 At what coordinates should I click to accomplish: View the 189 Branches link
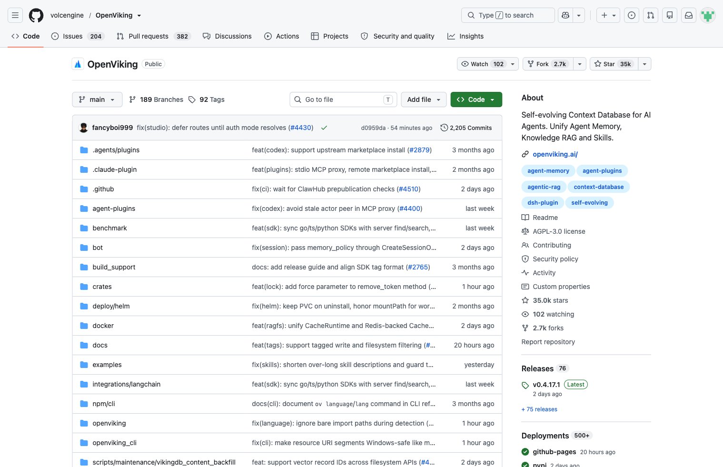pyautogui.click(x=156, y=99)
